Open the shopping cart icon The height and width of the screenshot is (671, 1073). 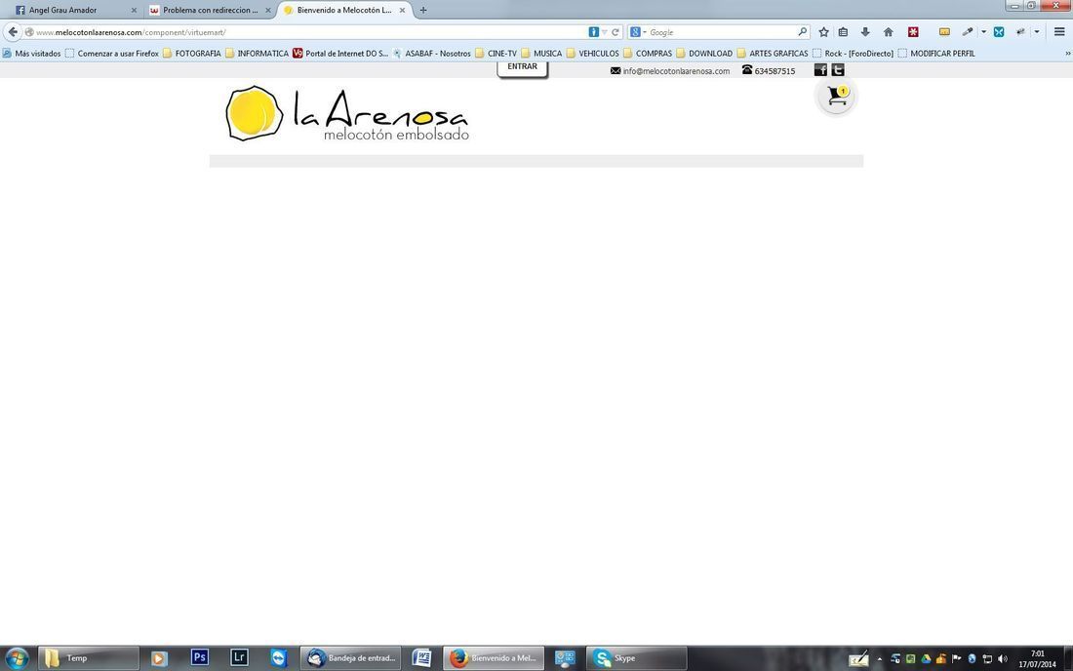coord(837,97)
